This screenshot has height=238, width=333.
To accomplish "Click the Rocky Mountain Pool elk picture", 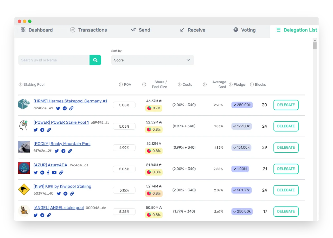I will tap(24, 147).
